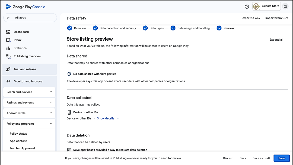Click the Dashboard icon in sidebar
The height and width of the screenshot is (165, 293).
tap(8, 32)
